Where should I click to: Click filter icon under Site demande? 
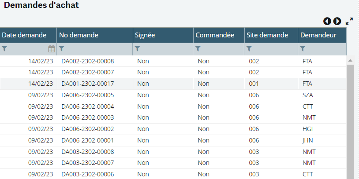249,49
